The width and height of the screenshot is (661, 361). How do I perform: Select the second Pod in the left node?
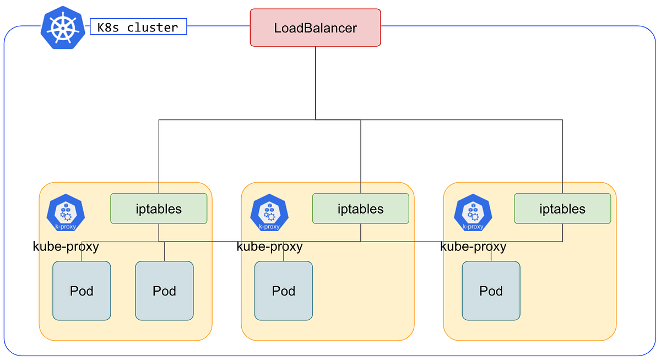[164, 291]
